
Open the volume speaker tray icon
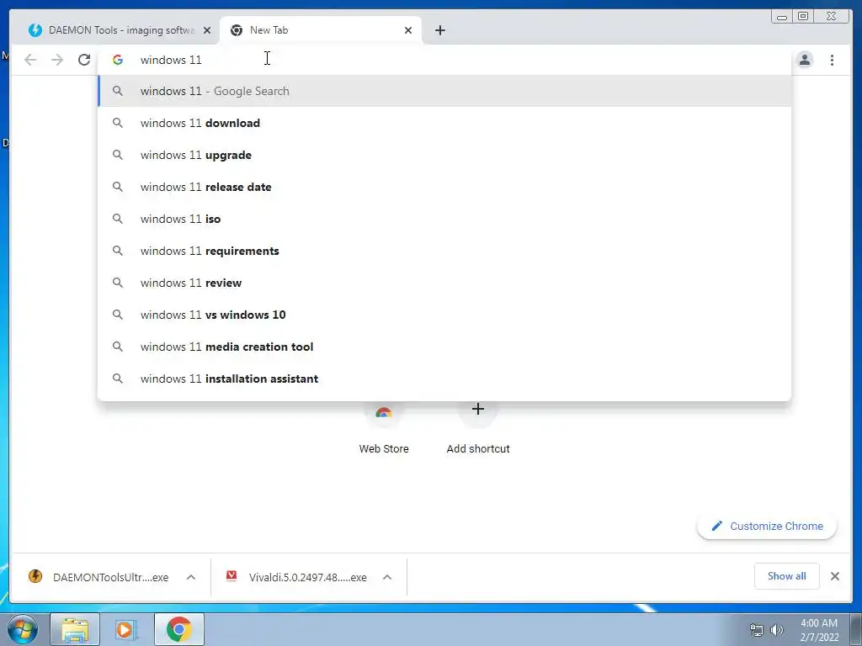click(x=776, y=630)
